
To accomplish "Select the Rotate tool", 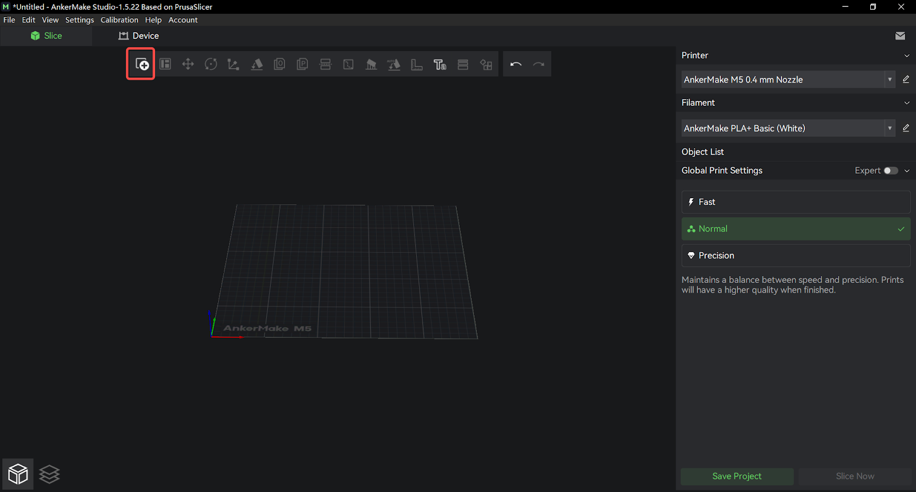I will (211, 64).
